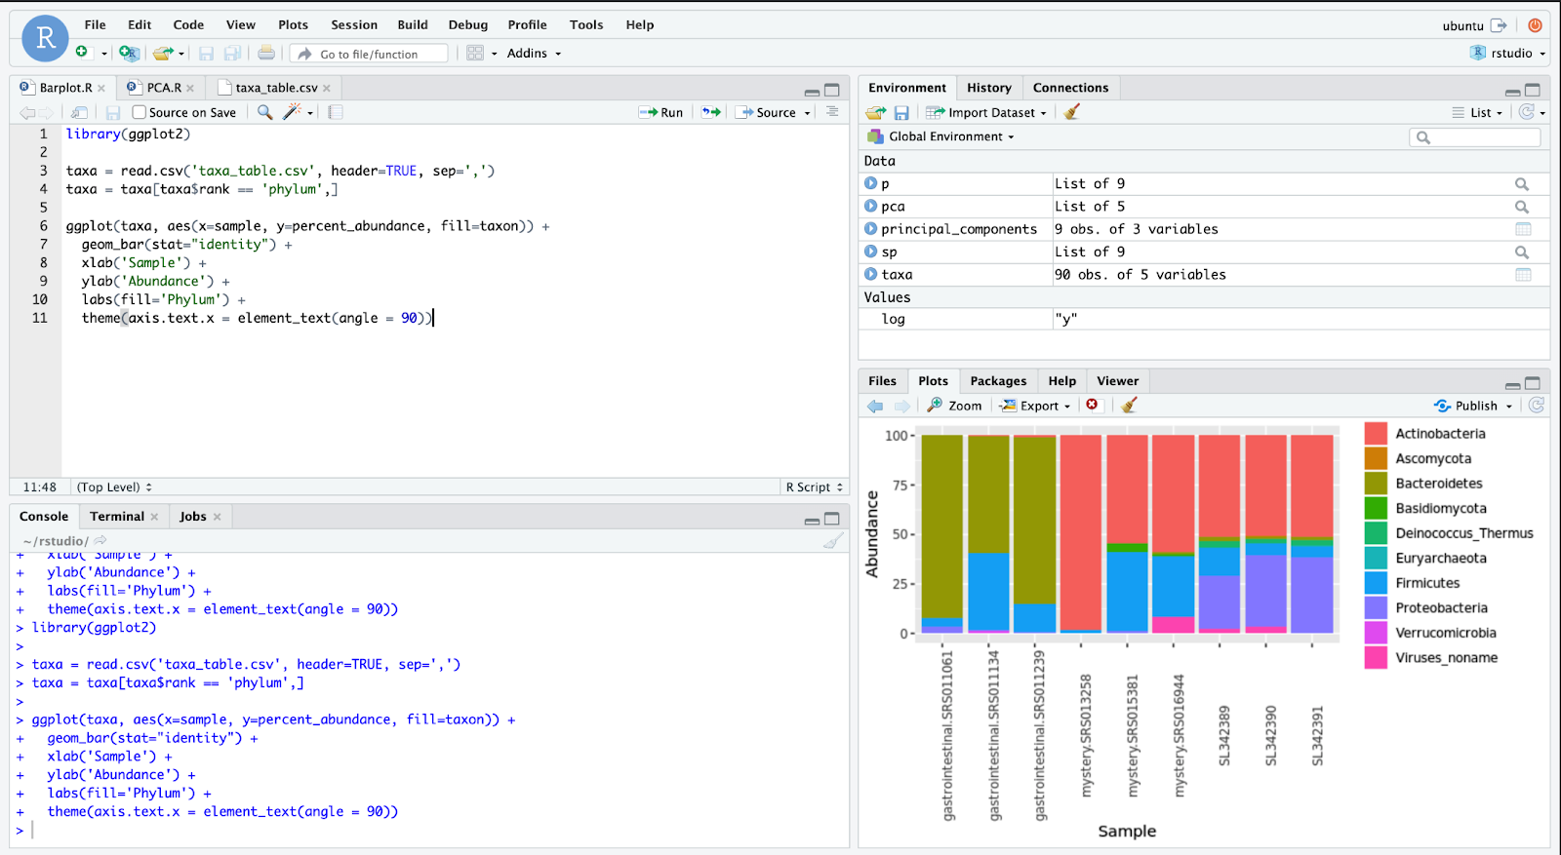Open the workspace panes layout icon
The height and width of the screenshot is (855, 1561).
[475, 53]
